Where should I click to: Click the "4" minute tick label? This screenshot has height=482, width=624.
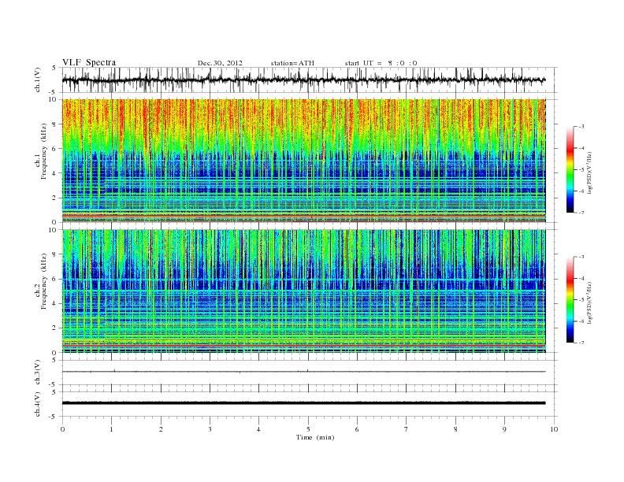click(x=258, y=429)
